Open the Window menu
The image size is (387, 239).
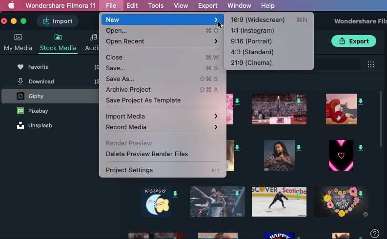(x=239, y=5)
